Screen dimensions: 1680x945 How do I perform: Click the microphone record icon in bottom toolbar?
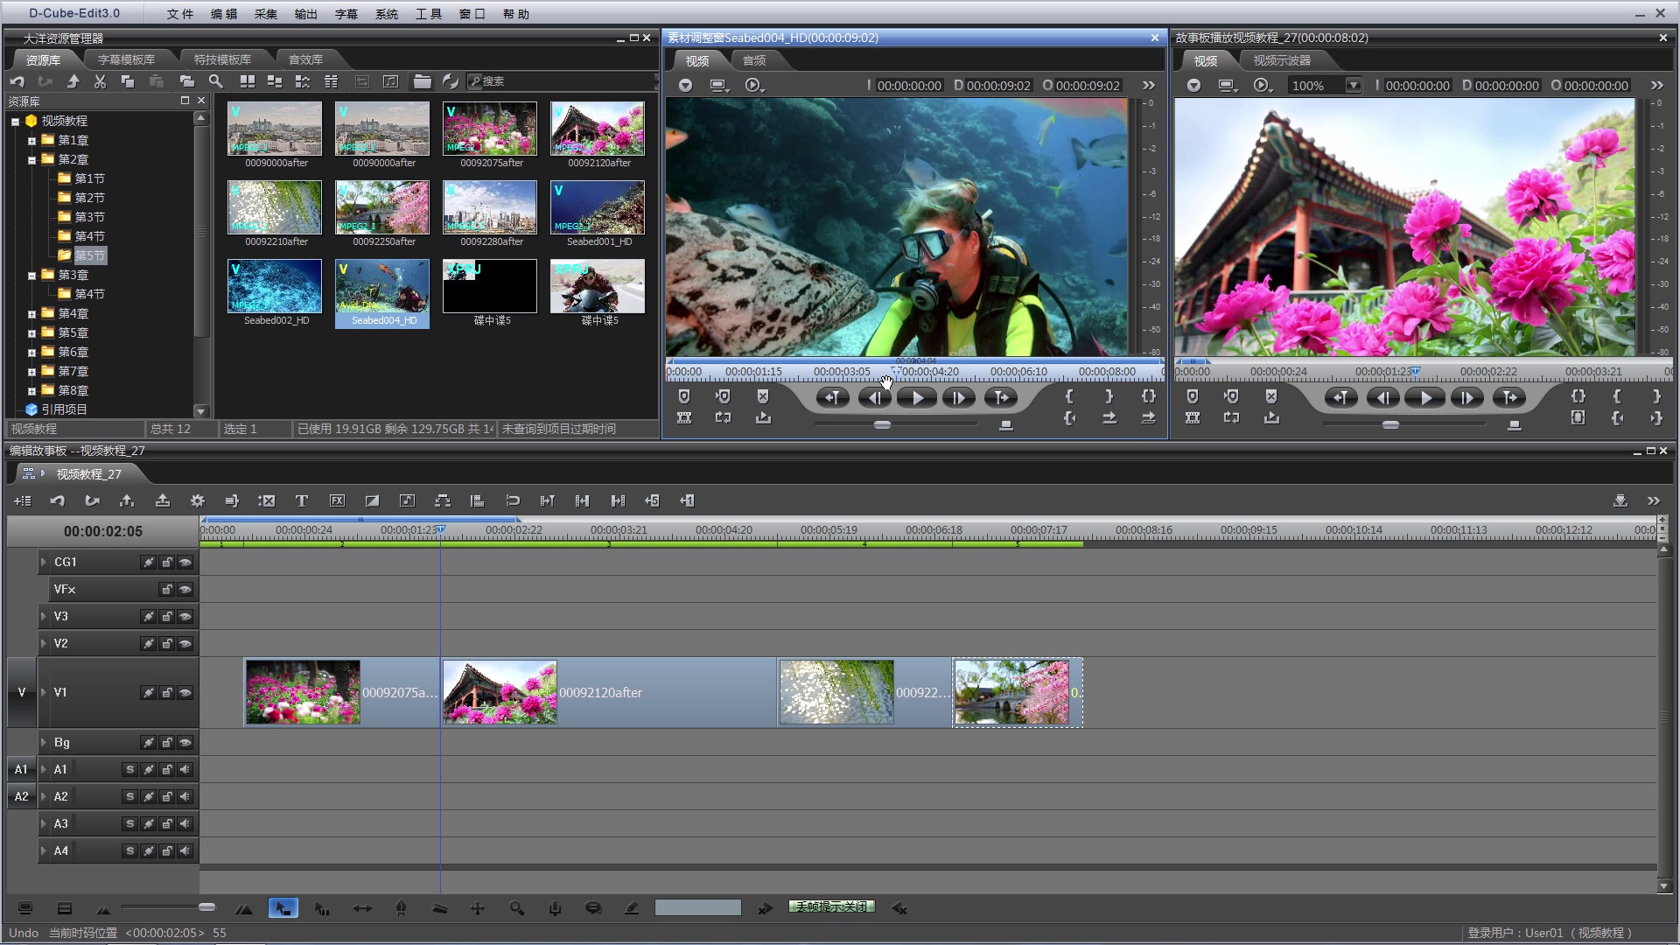pyautogui.click(x=555, y=908)
